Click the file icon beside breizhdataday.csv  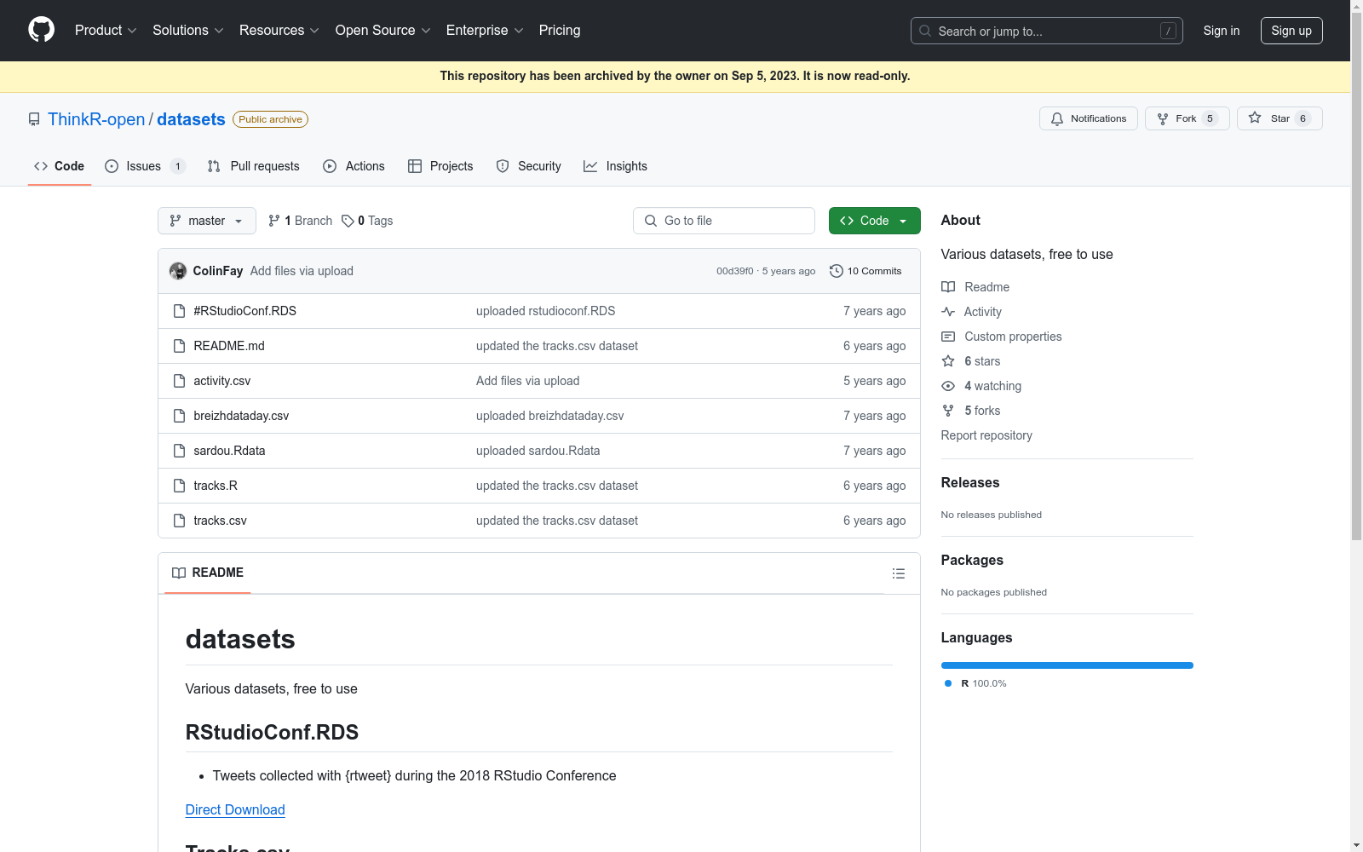click(179, 416)
